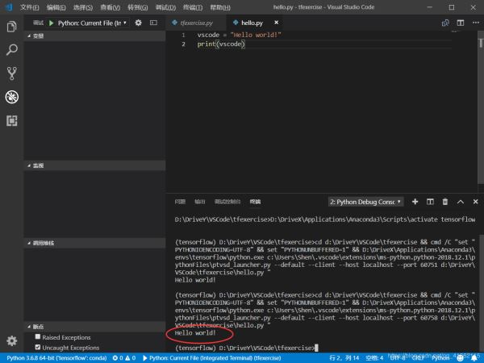This screenshot has width=484, height=363.
Task: Collapse the Watch (监视) section
Action: point(94,165)
